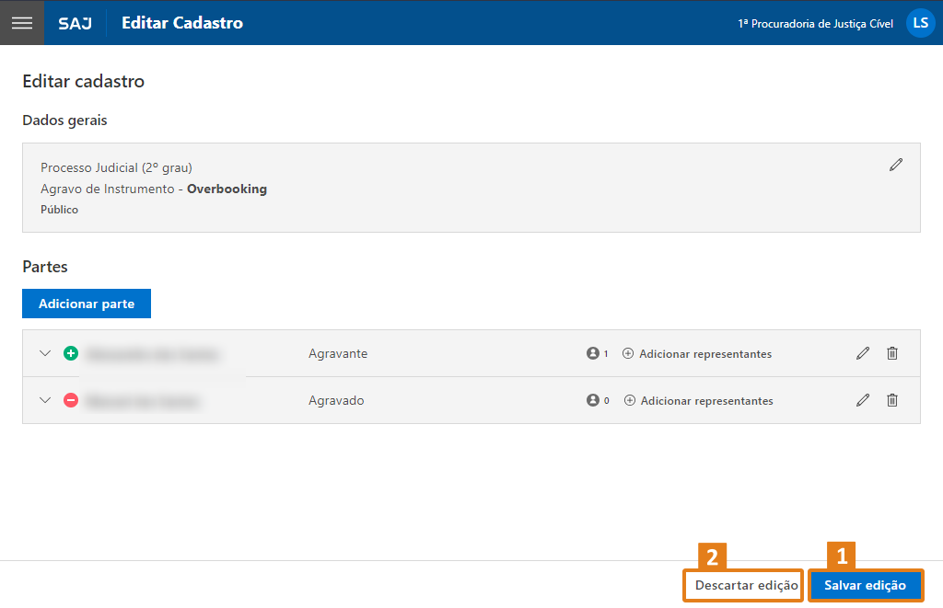View Agravado representatives count icon
The height and width of the screenshot is (608, 943).
tap(593, 400)
